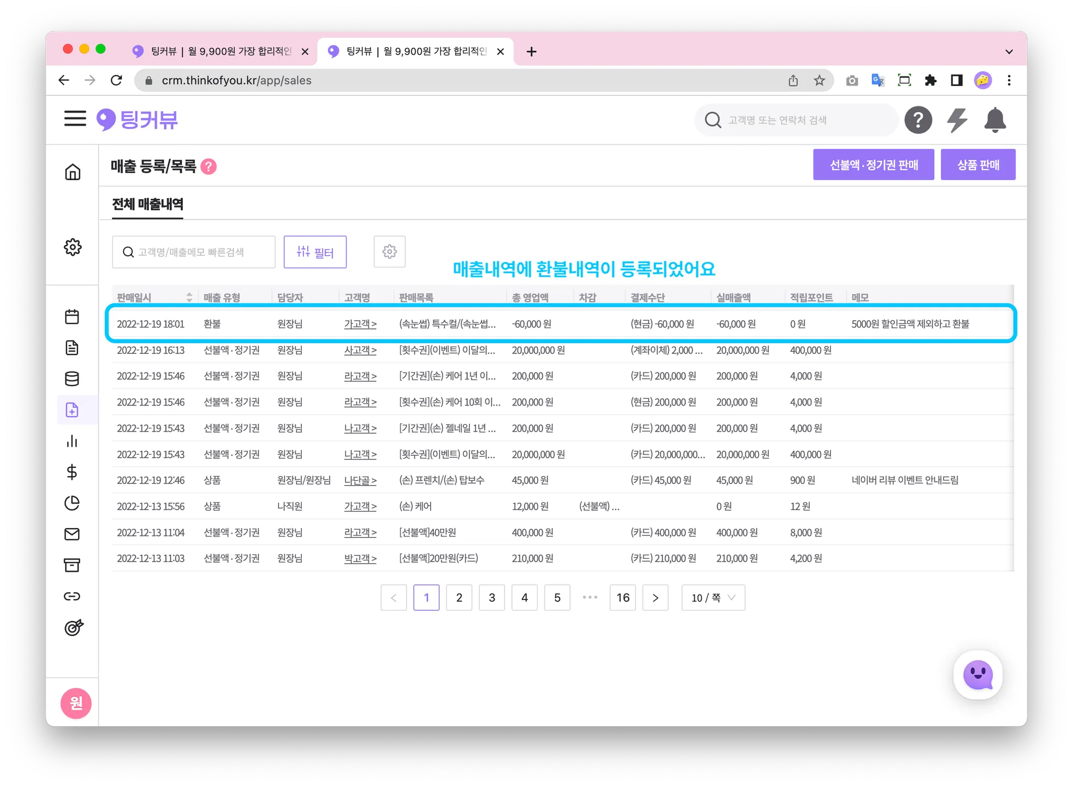
Task: Click the lightning bolt quick-action icon
Action: tap(957, 120)
